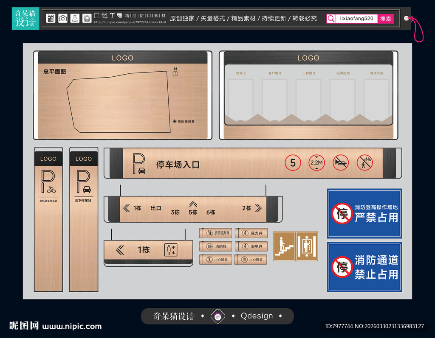Click the blue 消防通道 禁止占用 sign
This screenshot has width=435, height=338.
pos(364,267)
